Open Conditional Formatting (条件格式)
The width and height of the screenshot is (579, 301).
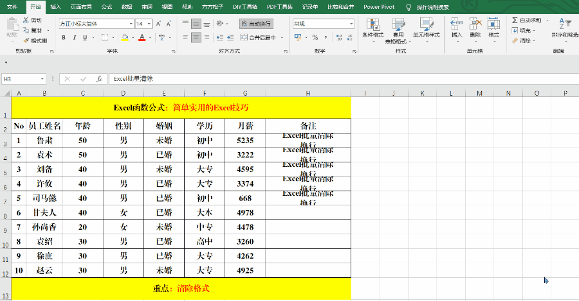[x=372, y=29]
